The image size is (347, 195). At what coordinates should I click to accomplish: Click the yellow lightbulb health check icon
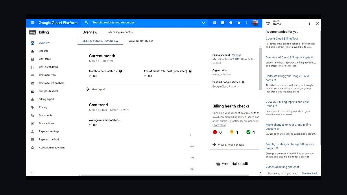point(231,132)
